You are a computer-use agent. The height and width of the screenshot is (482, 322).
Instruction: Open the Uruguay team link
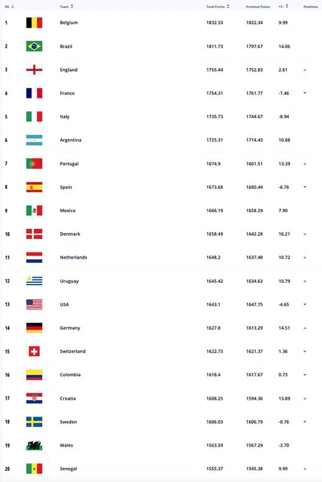click(69, 281)
